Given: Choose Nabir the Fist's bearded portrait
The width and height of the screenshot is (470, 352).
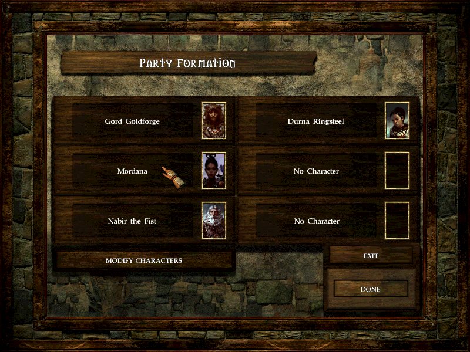Looking at the screenshot, I should [x=214, y=221].
